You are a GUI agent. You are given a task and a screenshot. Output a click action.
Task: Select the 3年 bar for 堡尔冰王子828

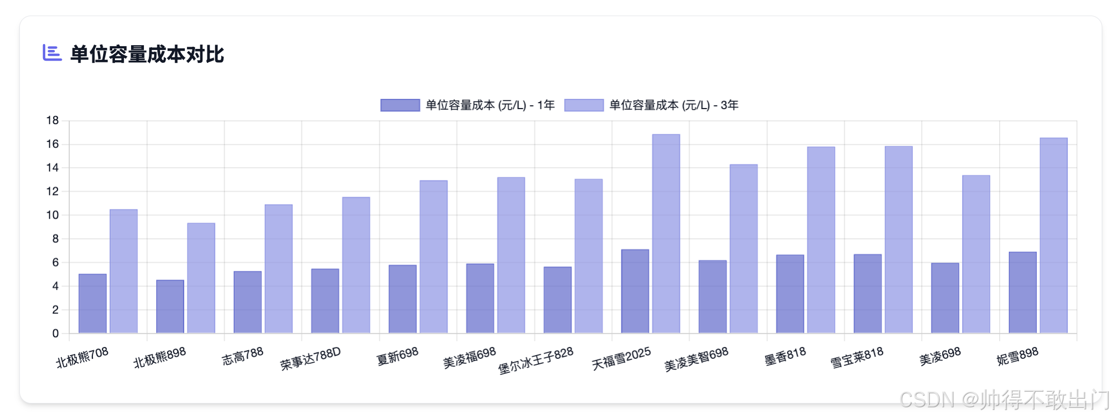(x=589, y=256)
